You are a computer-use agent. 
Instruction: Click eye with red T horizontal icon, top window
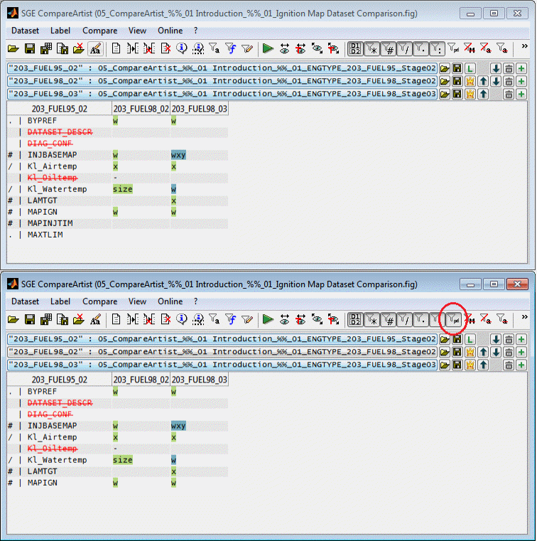click(x=300, y=48)
